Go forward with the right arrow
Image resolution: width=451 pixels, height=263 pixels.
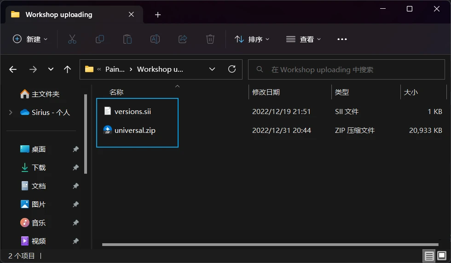point(33,69)
